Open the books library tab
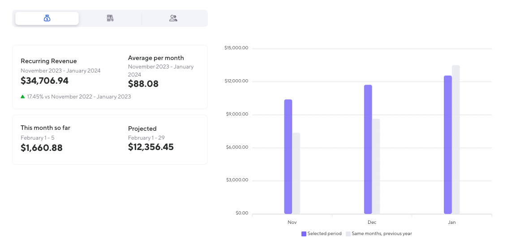 pyautogui.click(x=110, y=18)
